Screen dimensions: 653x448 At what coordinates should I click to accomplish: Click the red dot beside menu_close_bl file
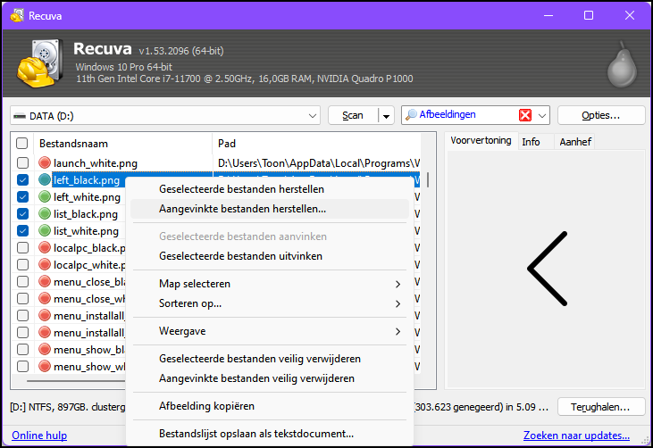45,282
